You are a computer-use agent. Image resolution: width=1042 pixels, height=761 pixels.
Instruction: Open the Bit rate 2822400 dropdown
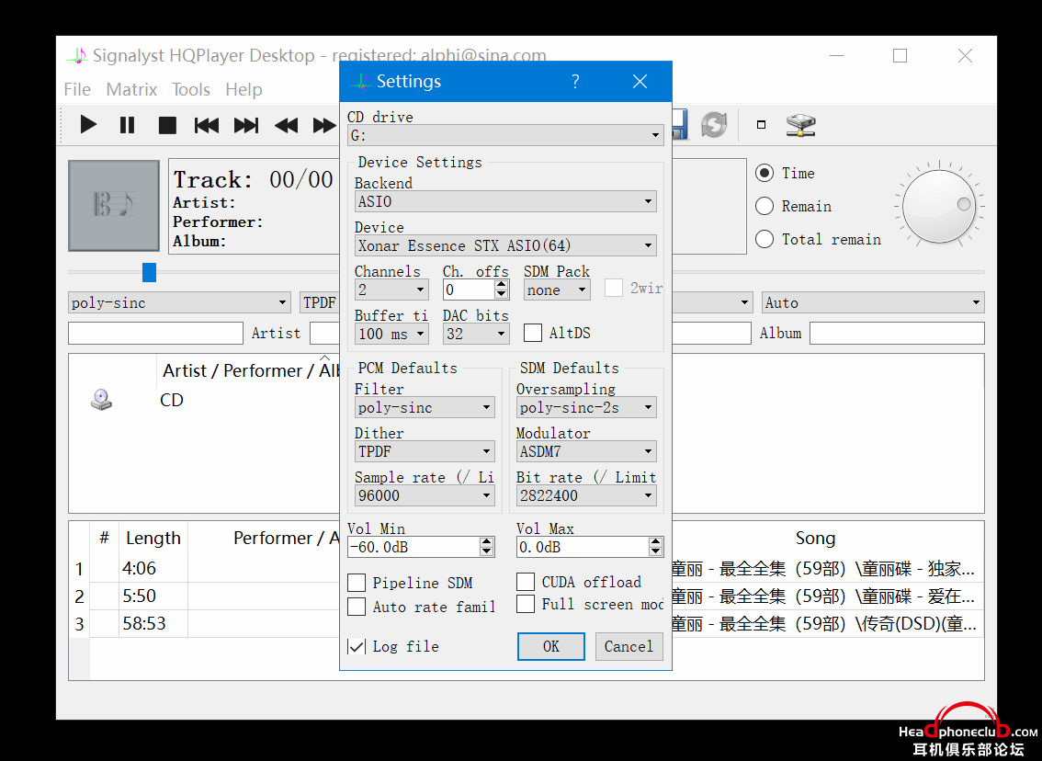(x=586, y=495)
